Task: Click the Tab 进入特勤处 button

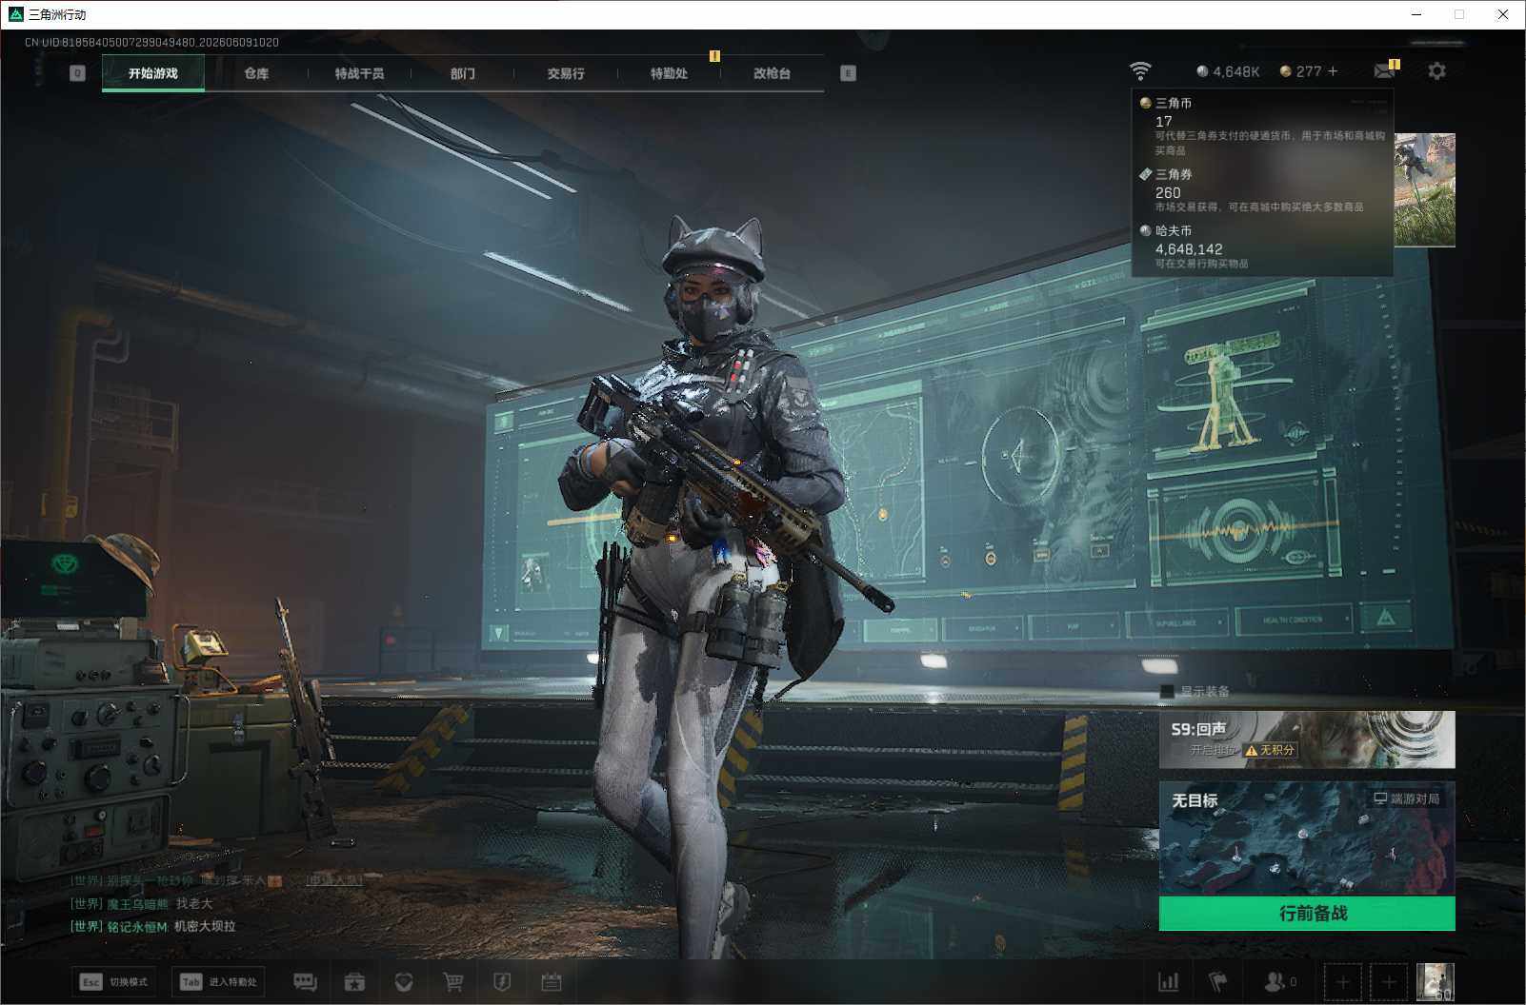Action: (218, 982)
